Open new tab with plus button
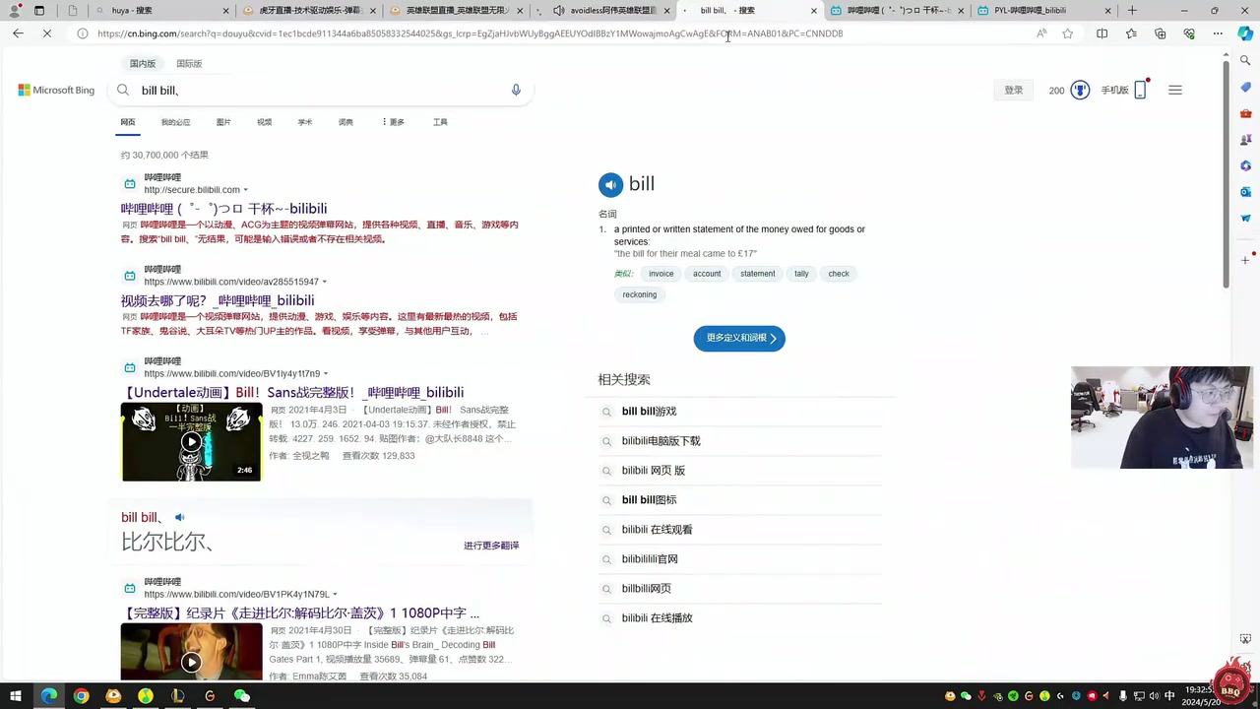This screenshot has width=1260, height=709. click(1132, 10)
